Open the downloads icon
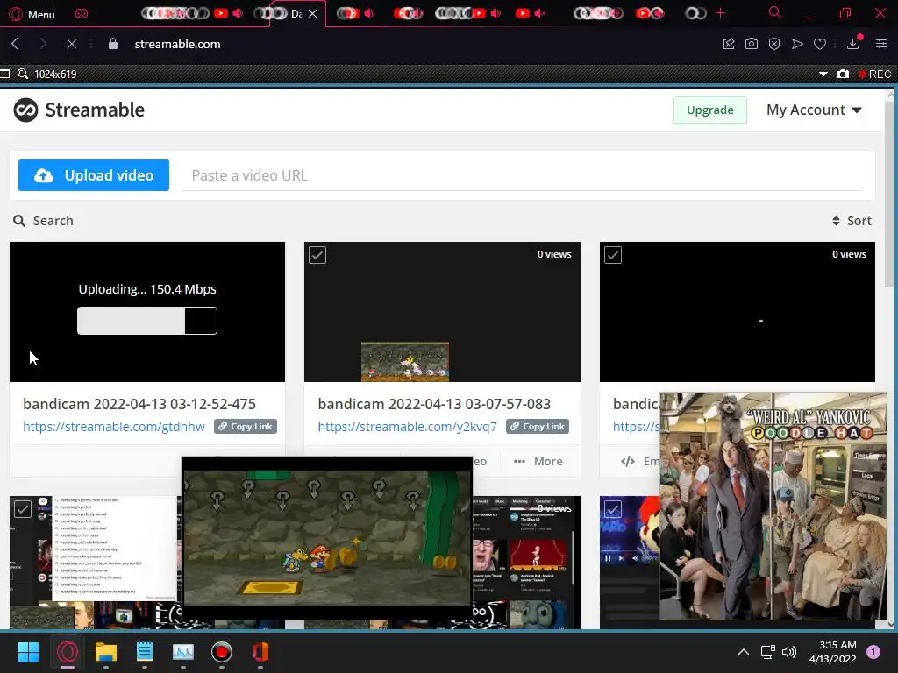Screen dimensions: 898x673 point(853,44)
